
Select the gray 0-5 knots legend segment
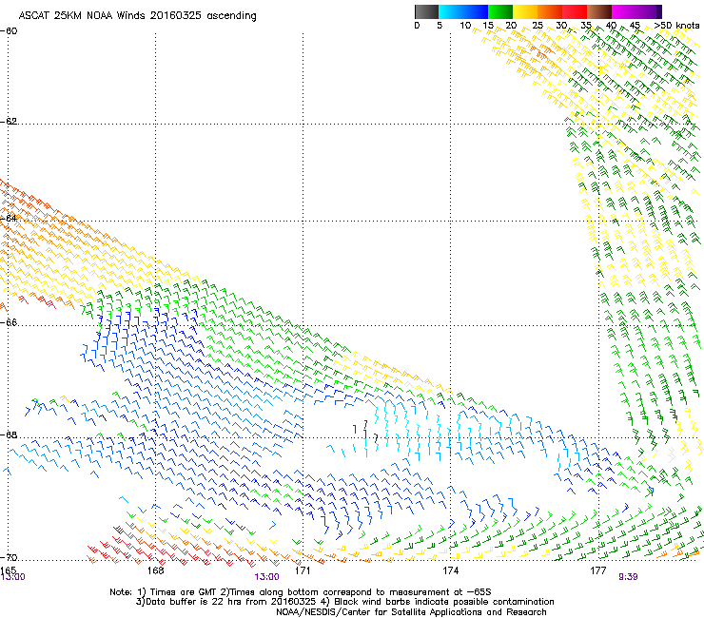pyautogui.click(x=426, y=11)
